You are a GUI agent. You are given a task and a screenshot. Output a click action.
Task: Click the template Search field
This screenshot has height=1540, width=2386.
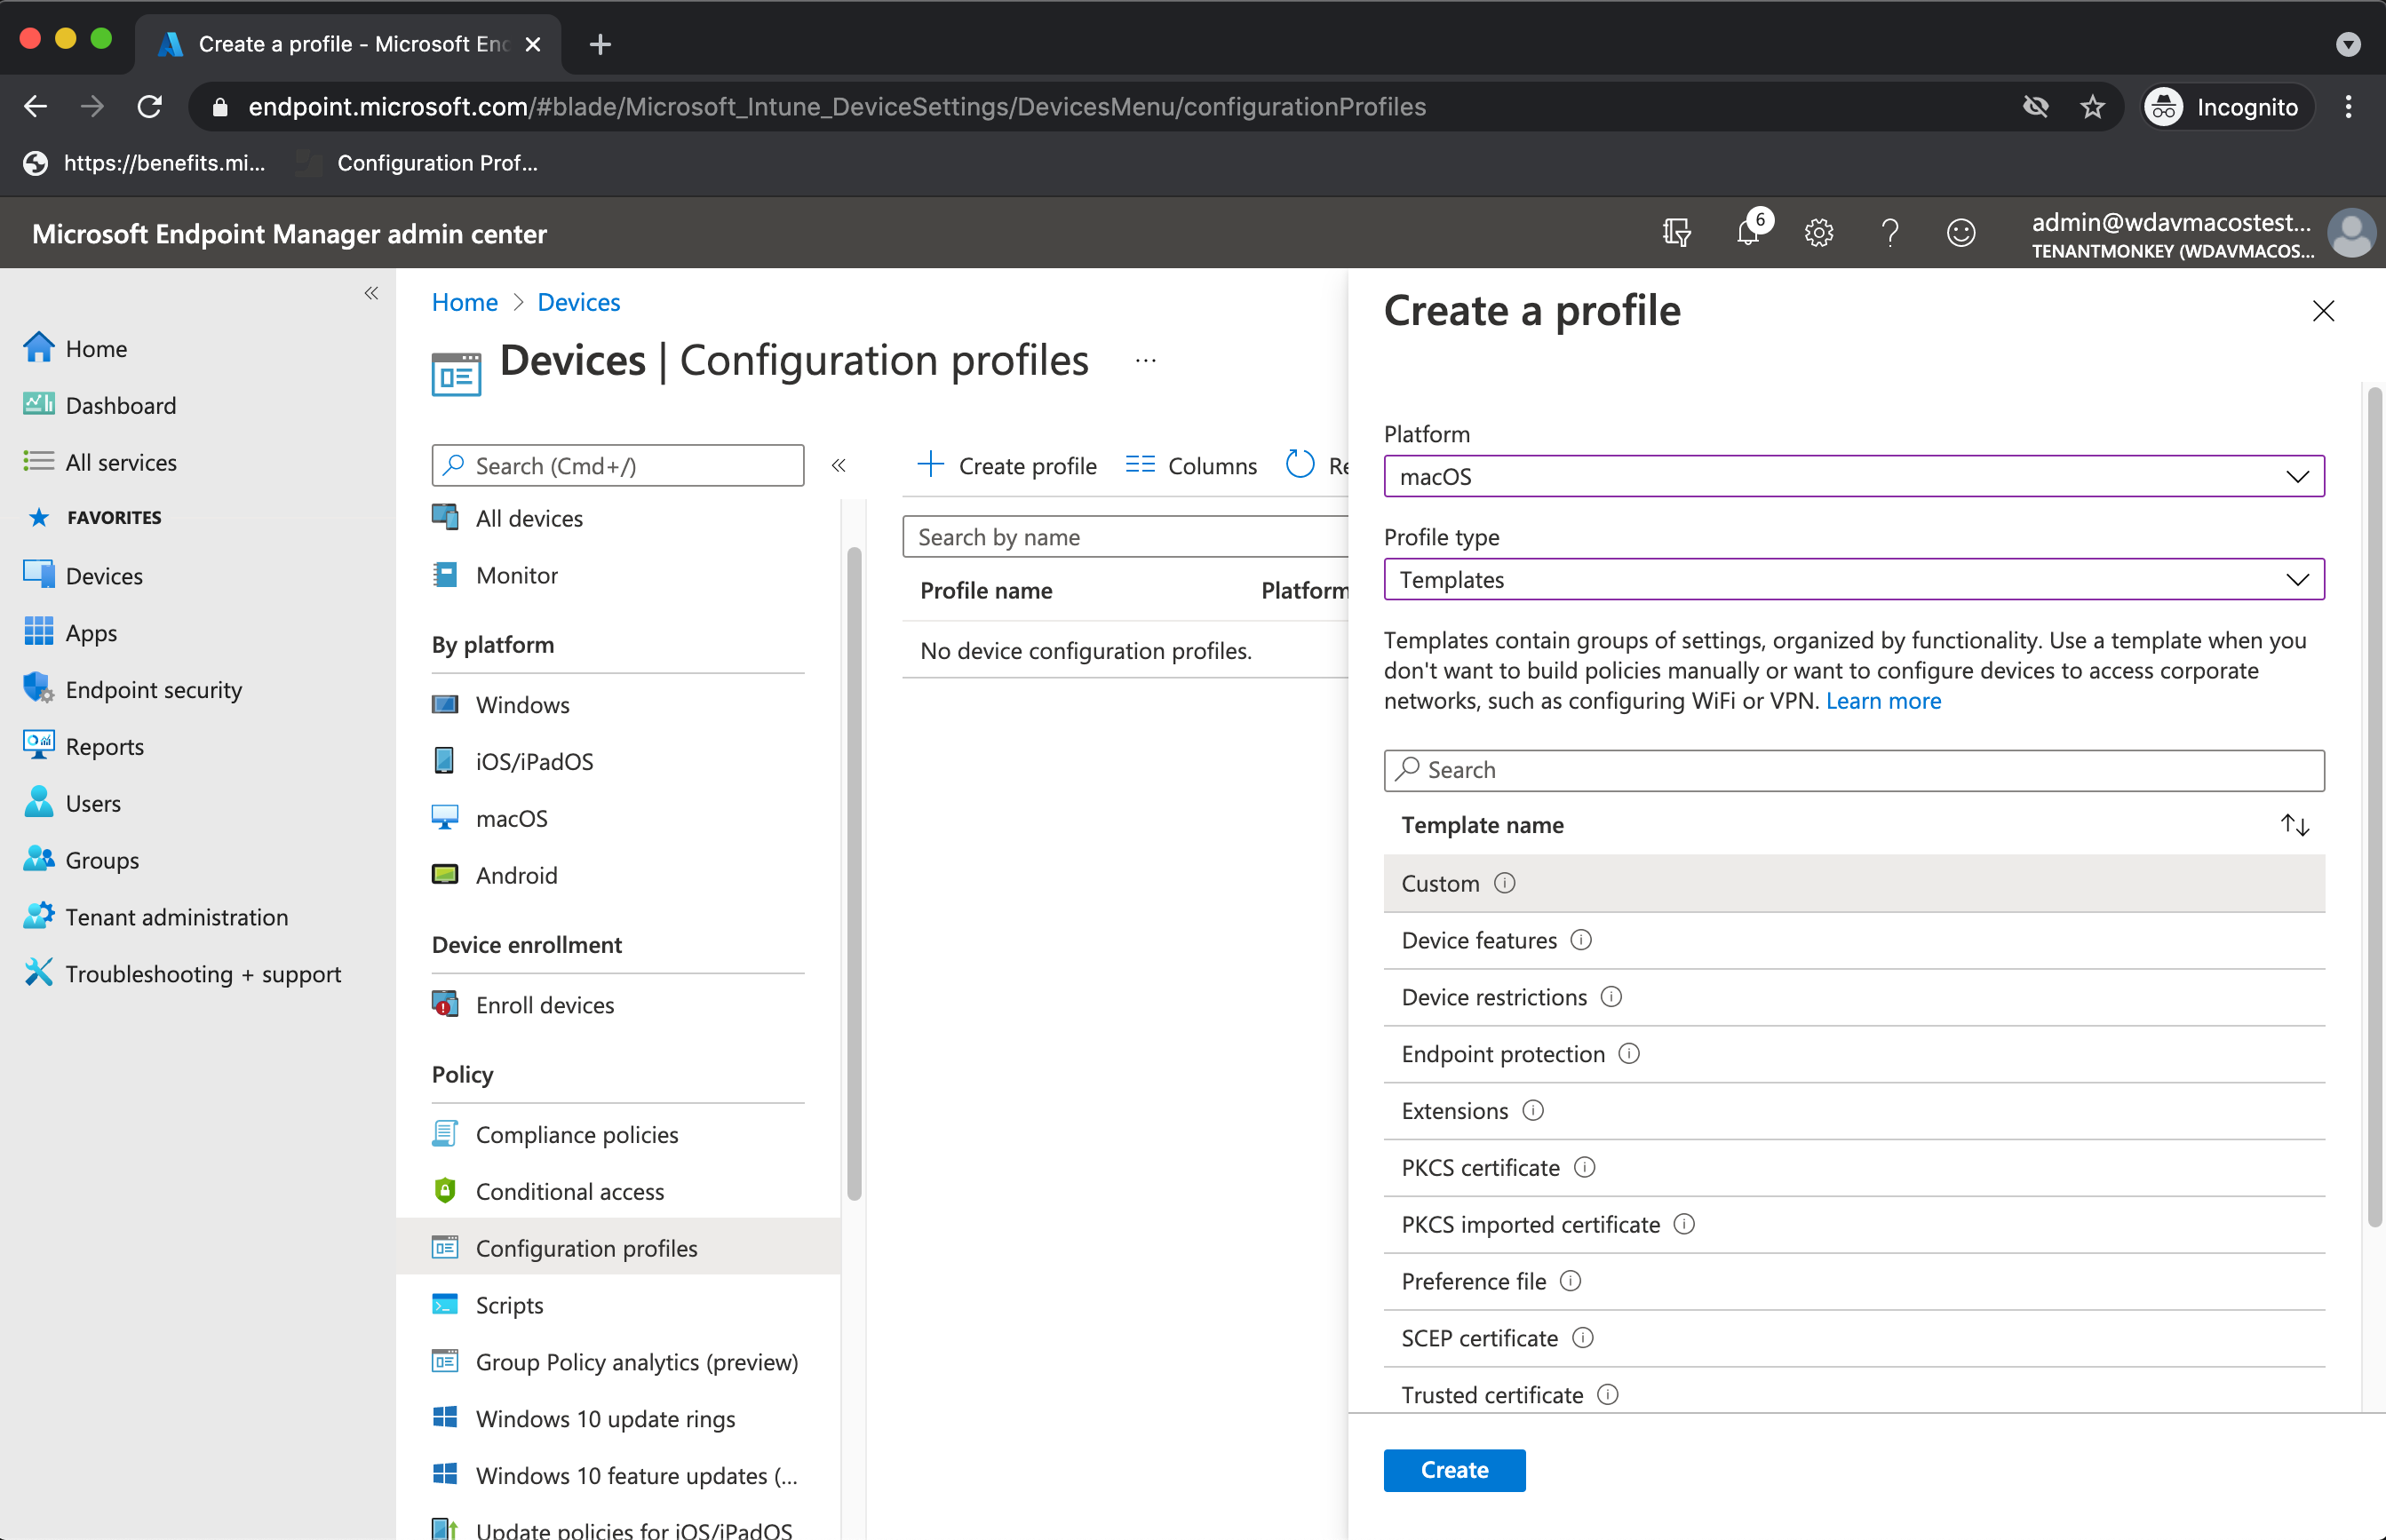(x=1854, y=770)
